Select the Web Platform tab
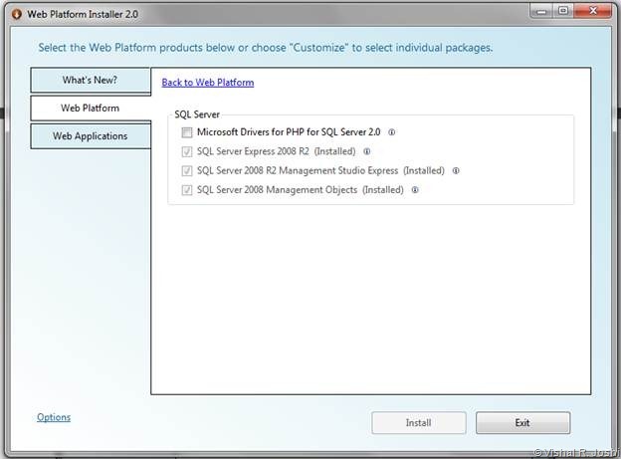This screenshot has width=621, height=459. coord(90,108)
